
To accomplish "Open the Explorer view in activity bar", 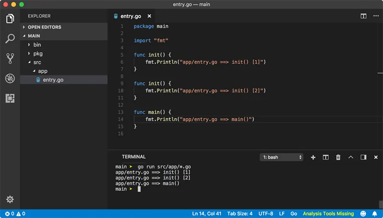I will point(10,19).
